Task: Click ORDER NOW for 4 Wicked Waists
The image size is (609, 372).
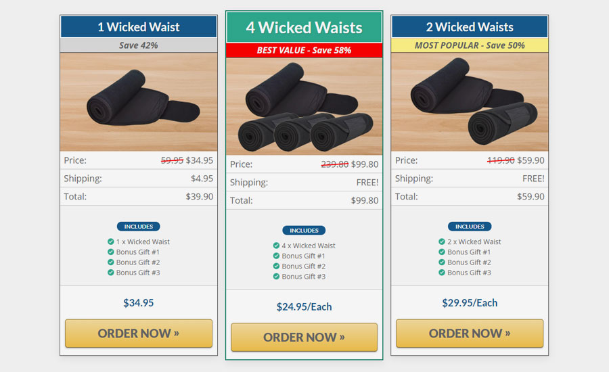Action: click(x=304, y=337)
